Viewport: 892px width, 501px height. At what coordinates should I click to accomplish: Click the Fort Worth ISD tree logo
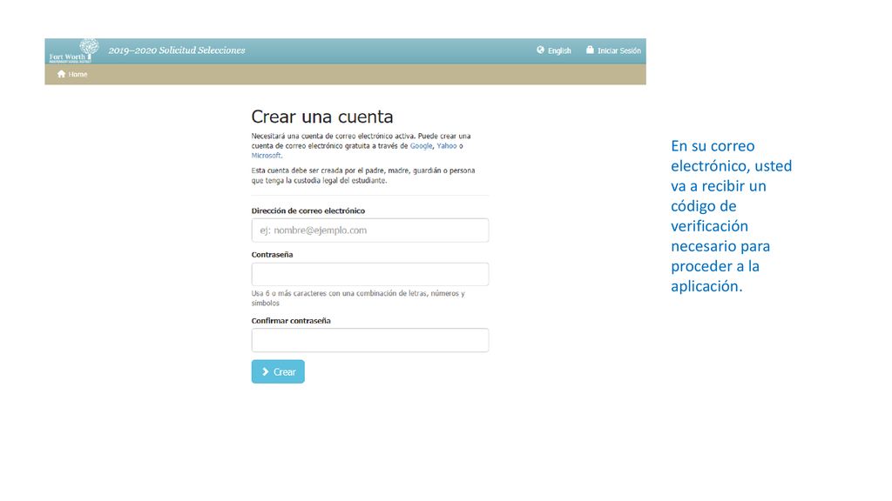coord(74,50)
